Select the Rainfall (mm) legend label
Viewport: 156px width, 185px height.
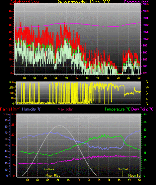[x=10, y=109]
